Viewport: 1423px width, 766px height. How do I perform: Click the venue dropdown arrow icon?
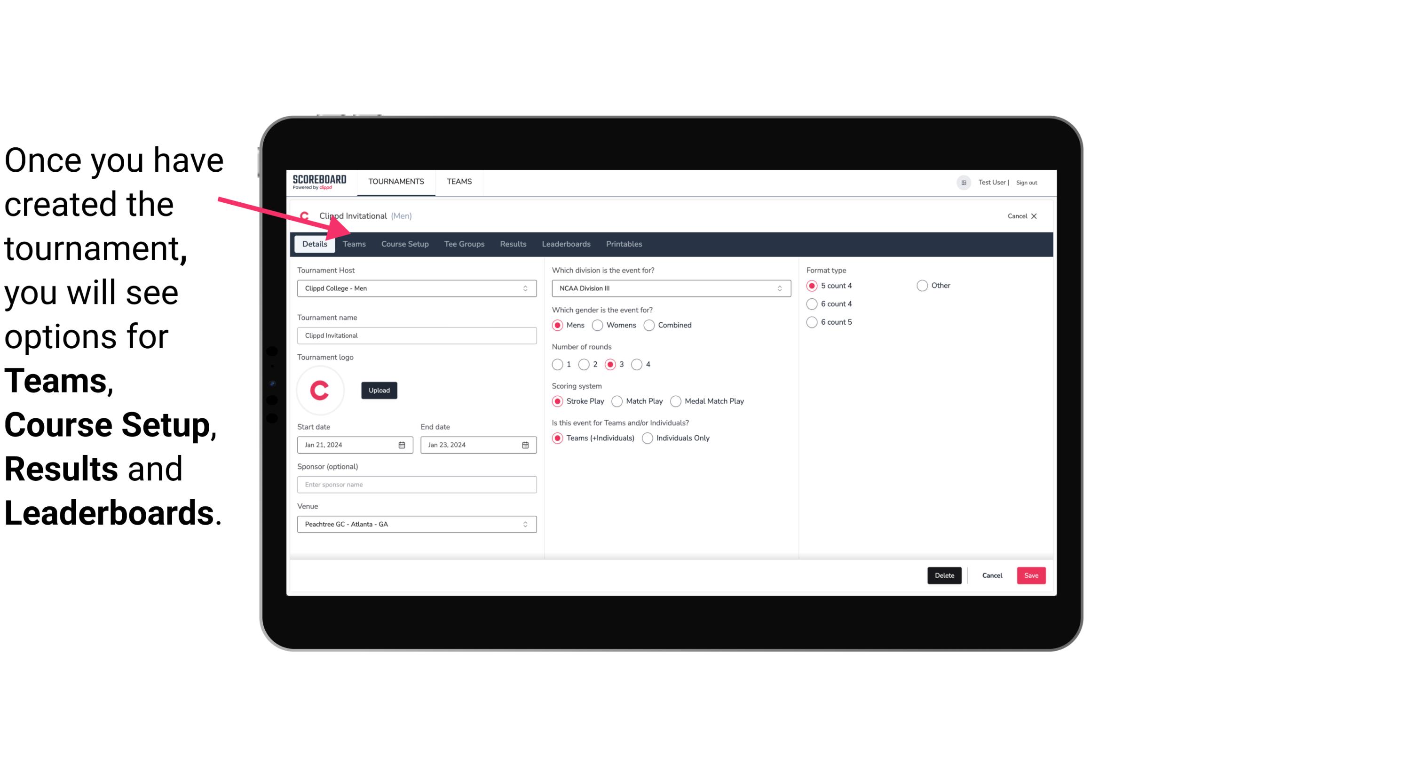coord(527,524)
